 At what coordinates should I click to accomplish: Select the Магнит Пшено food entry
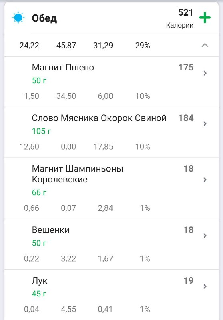[x=111, y=82]
